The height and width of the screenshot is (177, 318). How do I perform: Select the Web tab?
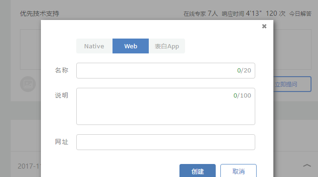(x=131, y=46)
